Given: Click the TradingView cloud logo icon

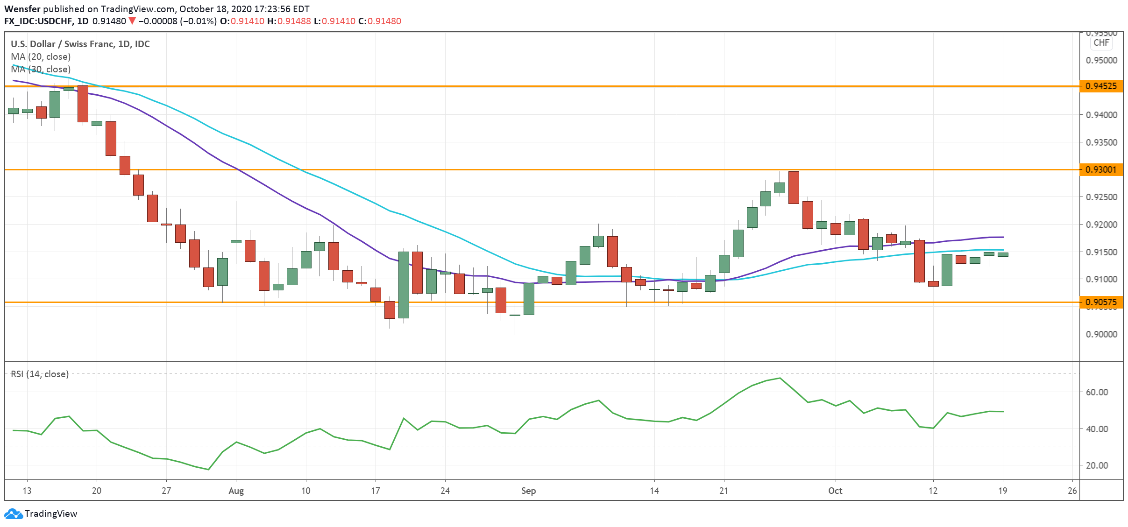Looking at the screenshot, I should [x=13, y=513].
